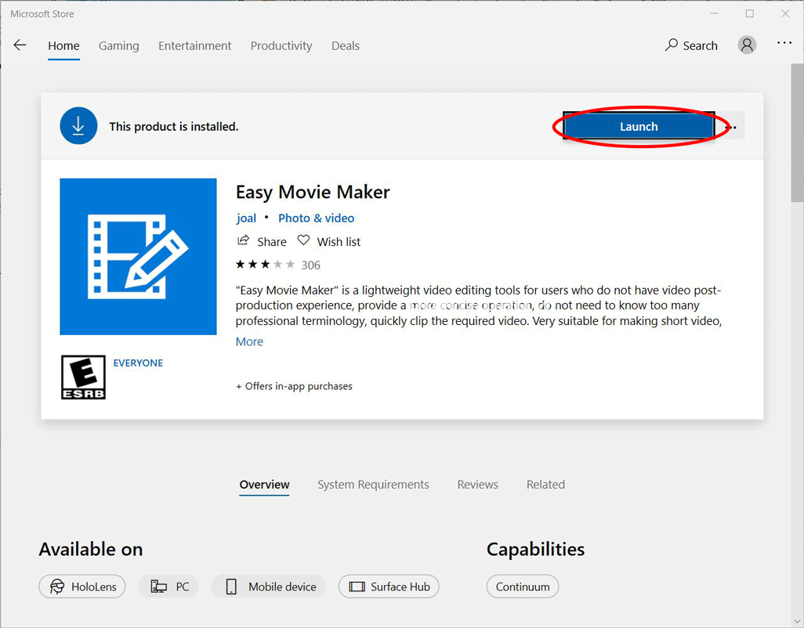Click the Share icon
The image size is (804, 628).
pos(244,241)
